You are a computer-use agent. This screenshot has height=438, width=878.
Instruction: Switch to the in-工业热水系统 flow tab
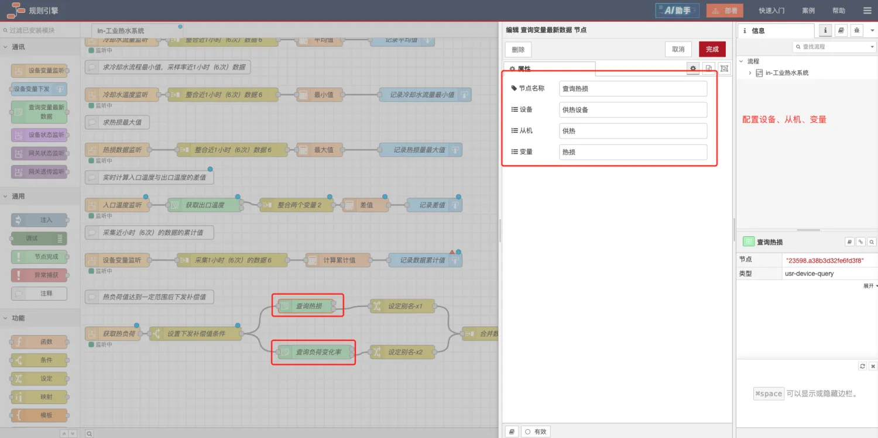138,30
